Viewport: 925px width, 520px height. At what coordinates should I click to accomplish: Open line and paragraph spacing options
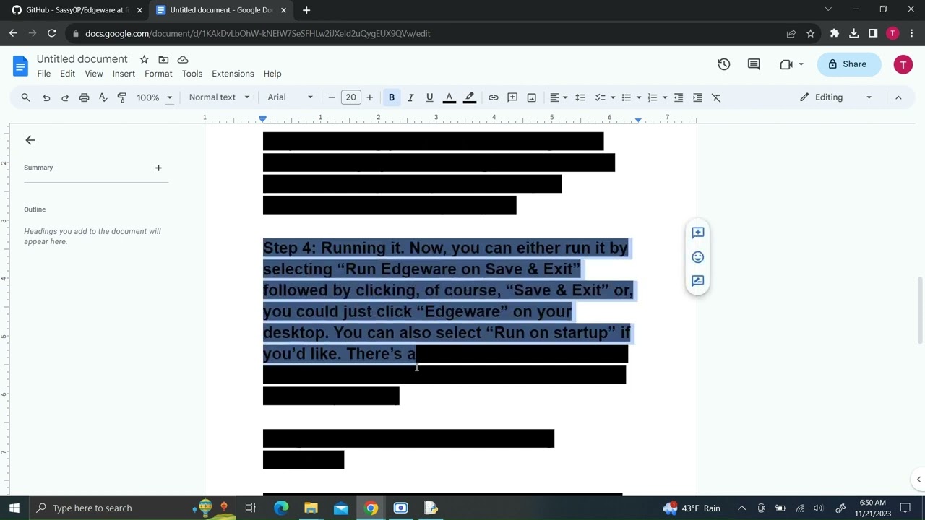pyautogui.click(x=580, y=97)
